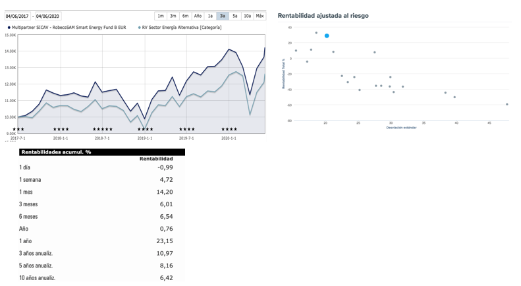Click the rightmost gray scatter plot dot

click(x=507, y=104)
